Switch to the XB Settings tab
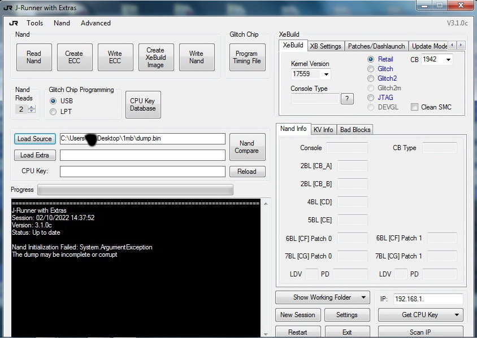The height and width of the screenshot is (338, 477). point(326,46)
